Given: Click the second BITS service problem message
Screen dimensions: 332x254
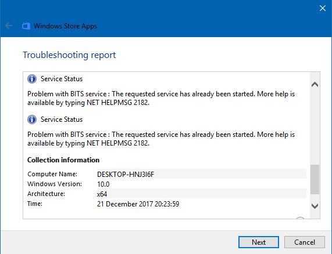Looking at the screenshot, I should click(161, 139).
